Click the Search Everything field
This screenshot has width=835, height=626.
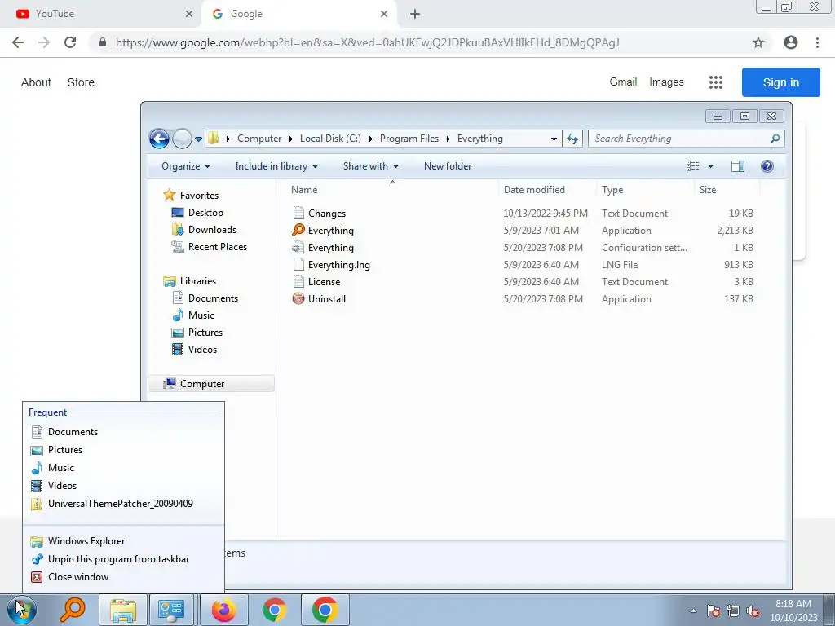point(686,139)
